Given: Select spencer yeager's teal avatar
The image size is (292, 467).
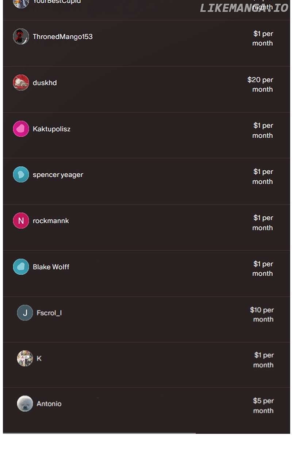Looking at the screenshot, I should [21, 175].
